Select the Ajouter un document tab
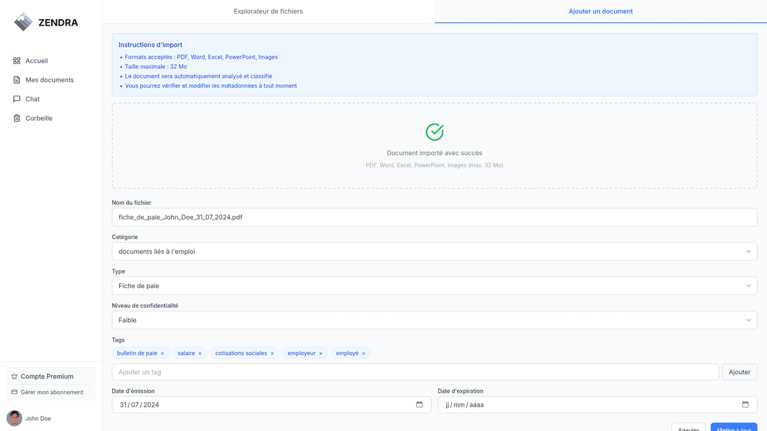The height and width of the screenshot is (431, 767). (x=601, y=11)
